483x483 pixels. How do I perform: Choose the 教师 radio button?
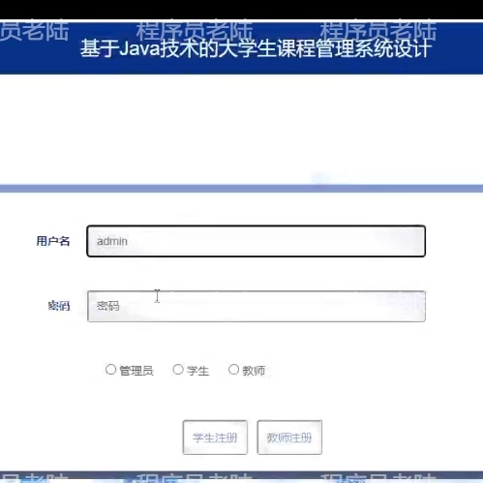pyautogui.click(x=233, y=369)
